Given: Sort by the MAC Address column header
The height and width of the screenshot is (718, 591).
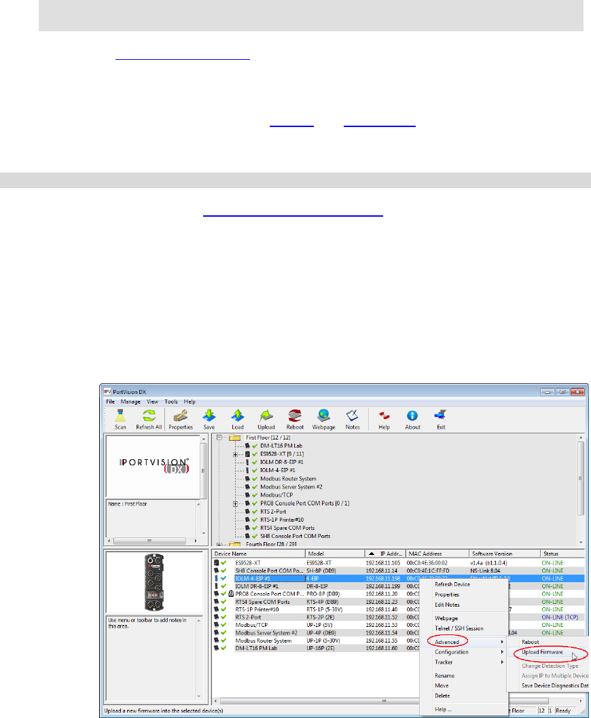Looking at the screenshot, I should click(x=437, y=554).
